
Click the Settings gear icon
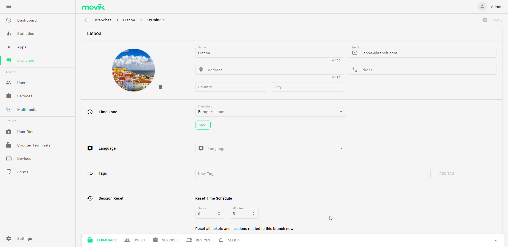pos(9,238)
